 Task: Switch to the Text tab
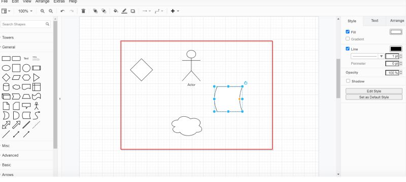click(x=375, y=21)
